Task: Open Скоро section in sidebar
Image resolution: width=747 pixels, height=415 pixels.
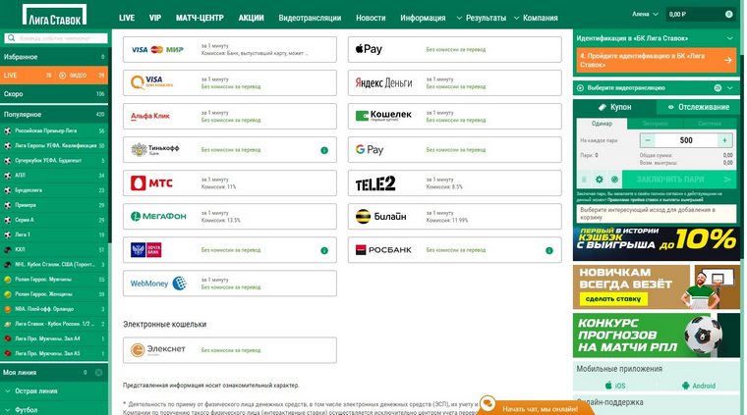Action: pos(54,94)
